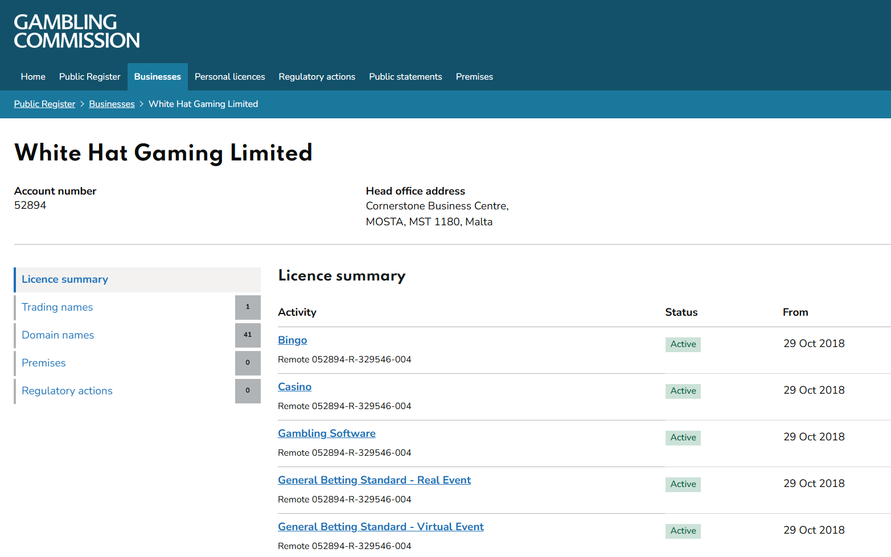The height and width of the screenshot is (557, 891).
Task: Click the sidebar Regulatory actions count badge
Action: coord(248,391)
